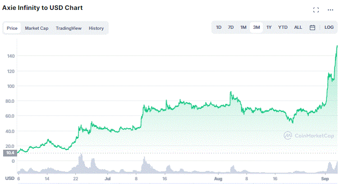Select the 1D time range

tap(219, 28)
